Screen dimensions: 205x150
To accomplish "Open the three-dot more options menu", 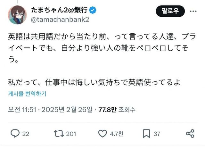I will pyautogui.click(x=193, y=12).
